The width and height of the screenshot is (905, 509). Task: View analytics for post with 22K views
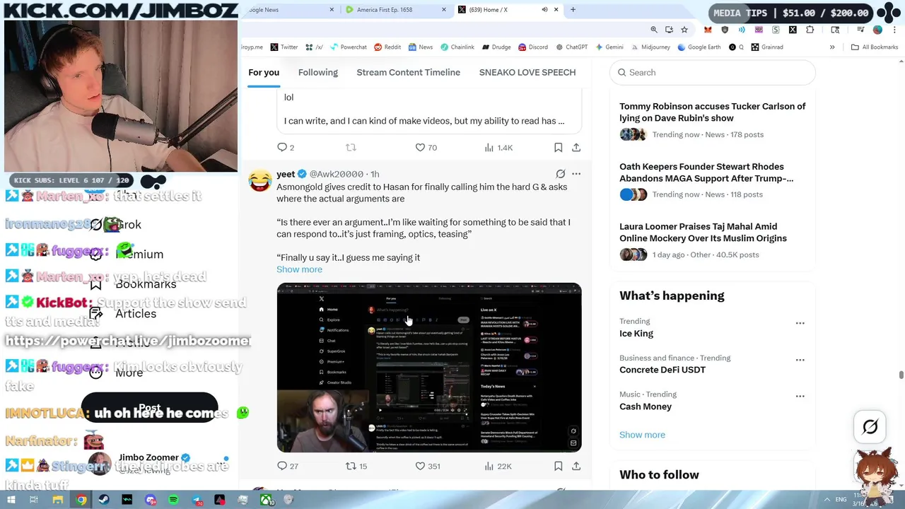click(x=498, y=466)
